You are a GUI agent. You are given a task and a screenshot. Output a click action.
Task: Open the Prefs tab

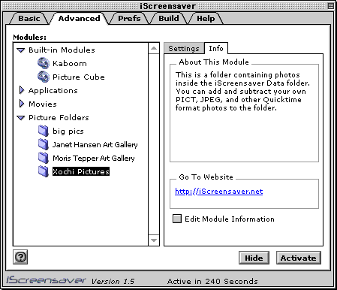[x=129, y=18]
